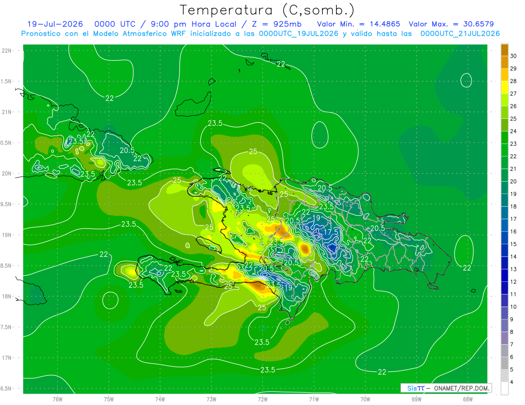525x405 pixels.
Task: Click the "Valor Max. = 30.6579" value
Action: click(x=451, y=24)
